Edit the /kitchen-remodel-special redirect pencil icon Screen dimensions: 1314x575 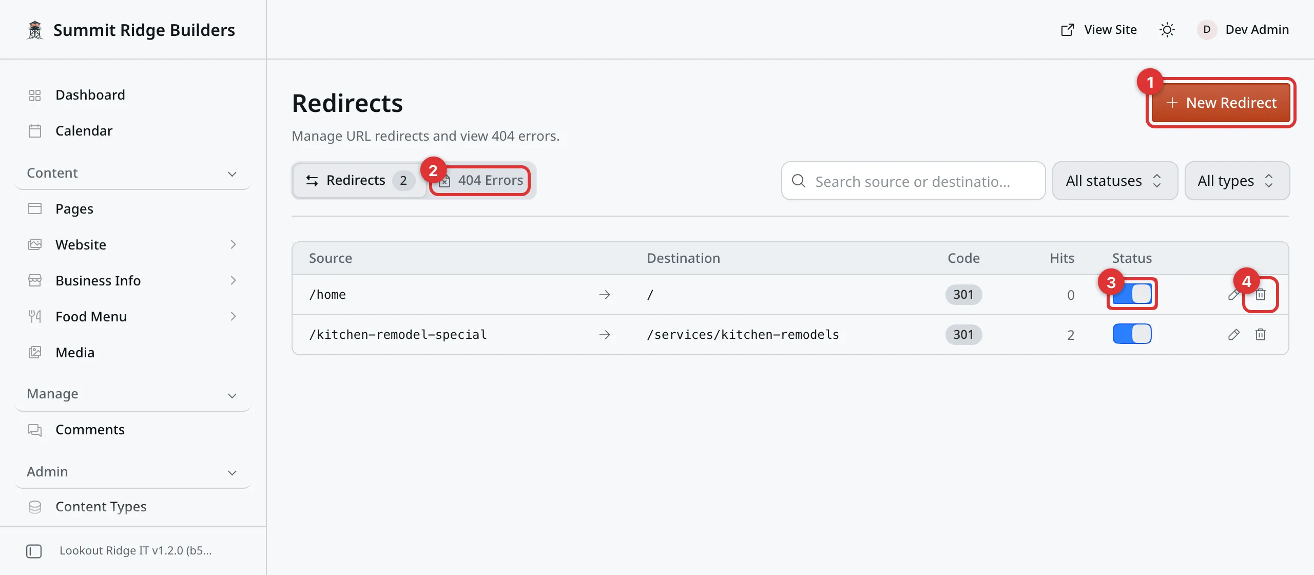(x=1234, y=335)
